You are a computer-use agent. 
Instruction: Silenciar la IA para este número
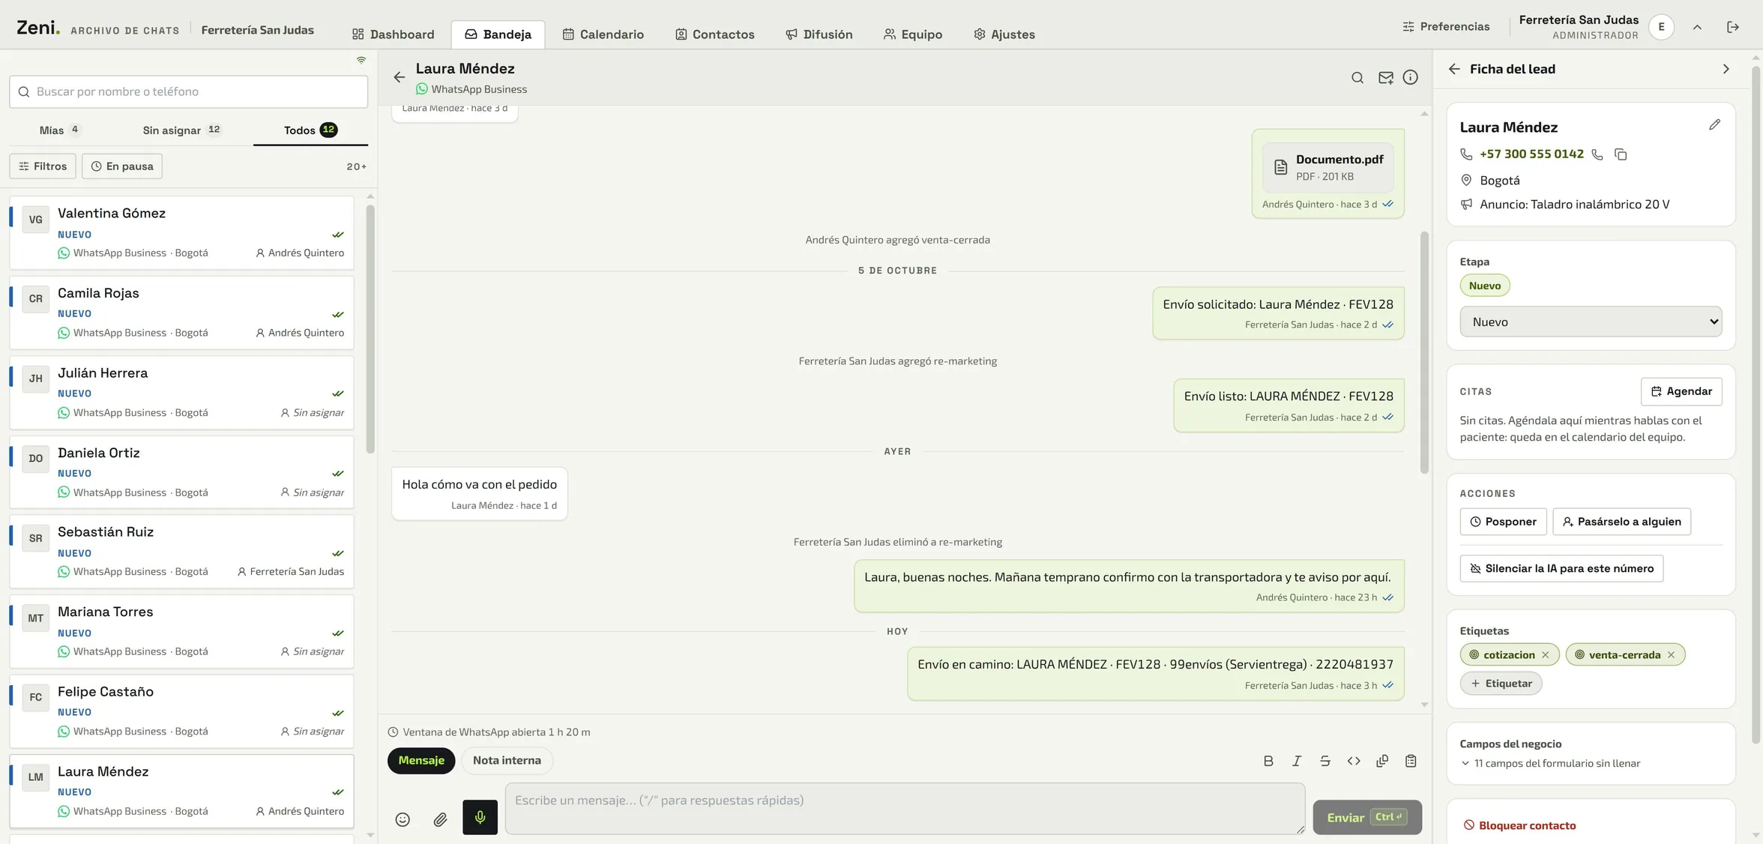click(x=1561, y=568)
